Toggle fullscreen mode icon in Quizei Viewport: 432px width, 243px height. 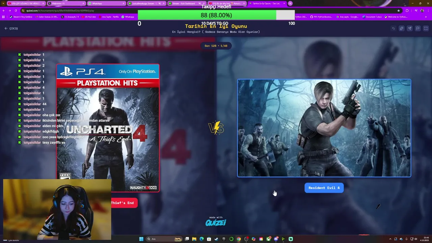click(x=426, y=28)
